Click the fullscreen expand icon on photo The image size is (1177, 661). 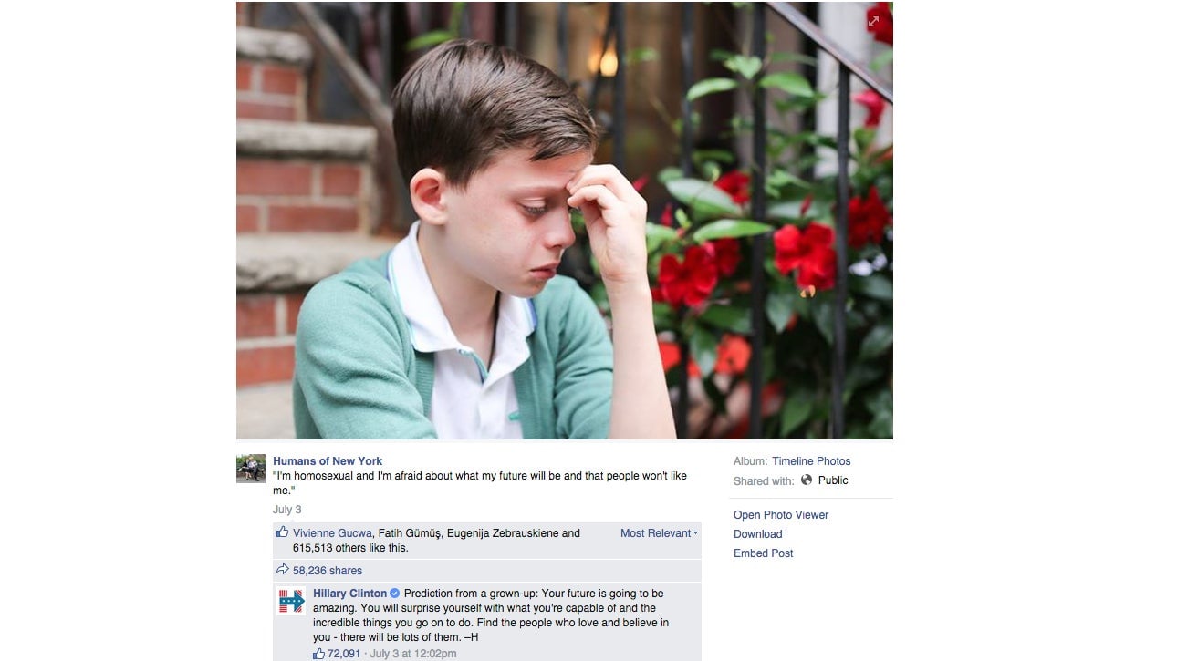click(874, 22)
